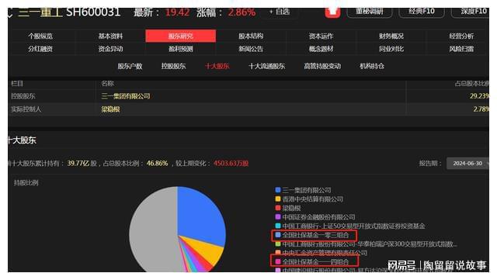The image size is (497, 280).
Task: Switch to 基本资料 tab
Action: point(110,36)
